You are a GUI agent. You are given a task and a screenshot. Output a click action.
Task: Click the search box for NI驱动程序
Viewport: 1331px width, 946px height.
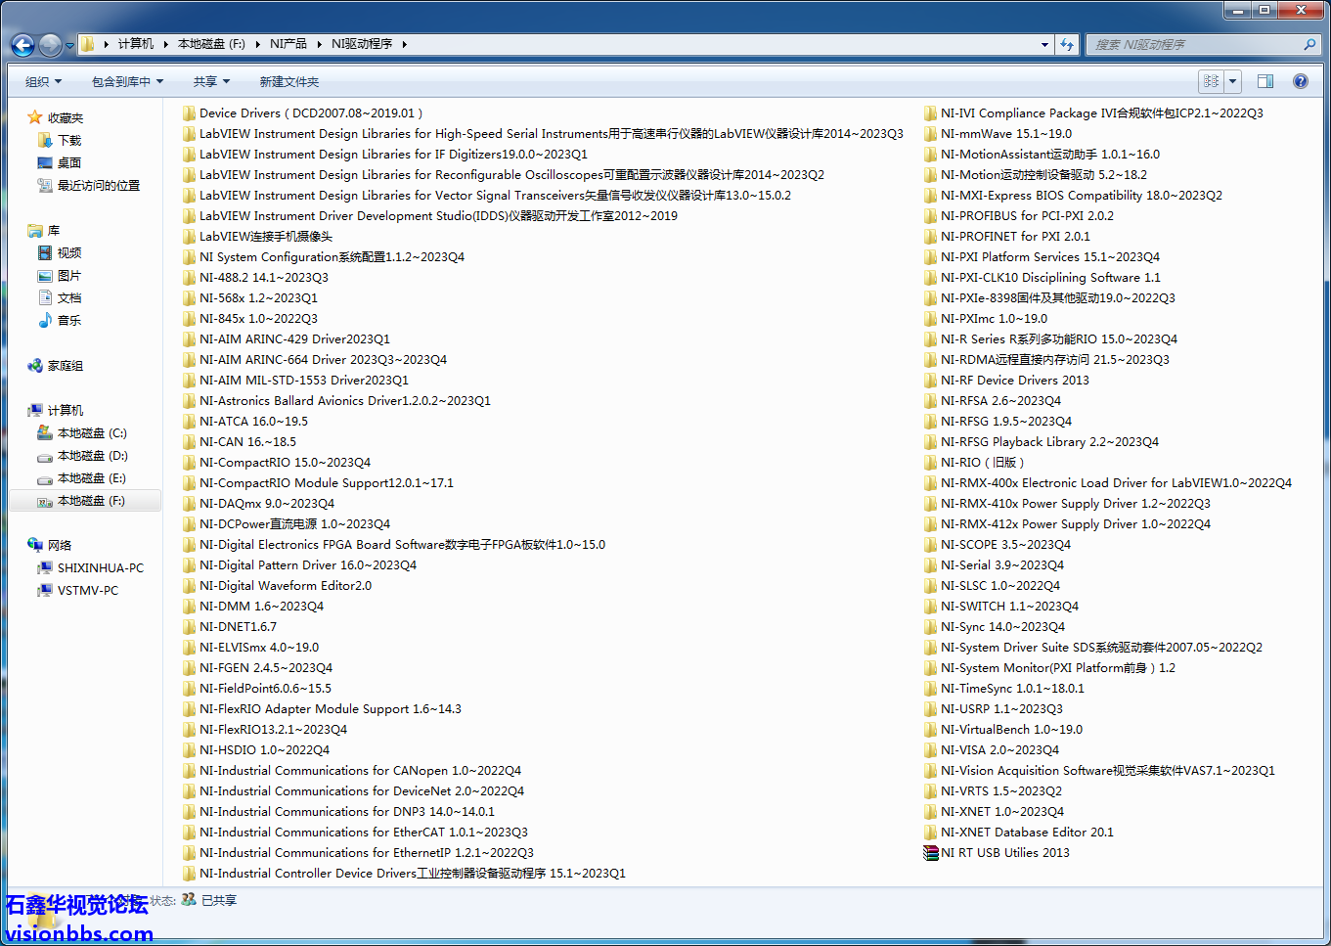tap(1193, 44)
